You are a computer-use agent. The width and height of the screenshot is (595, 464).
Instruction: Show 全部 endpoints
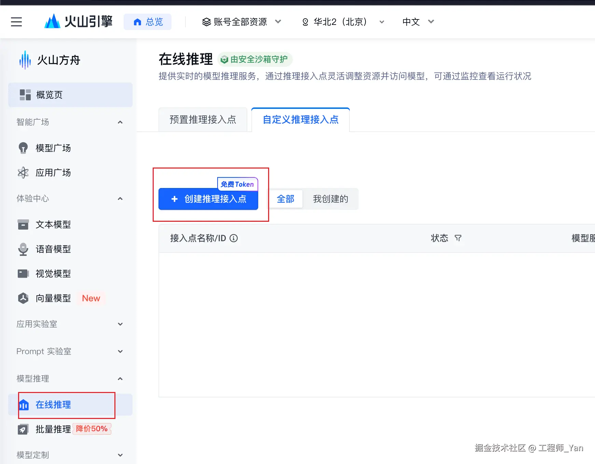[286, 199]
